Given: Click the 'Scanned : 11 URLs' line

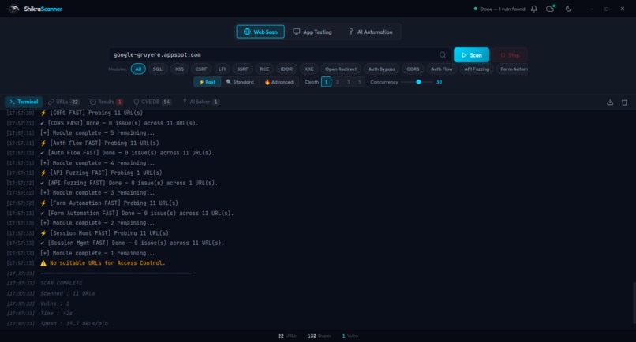Looking at the screenshot, I should [x=67, y=293].
